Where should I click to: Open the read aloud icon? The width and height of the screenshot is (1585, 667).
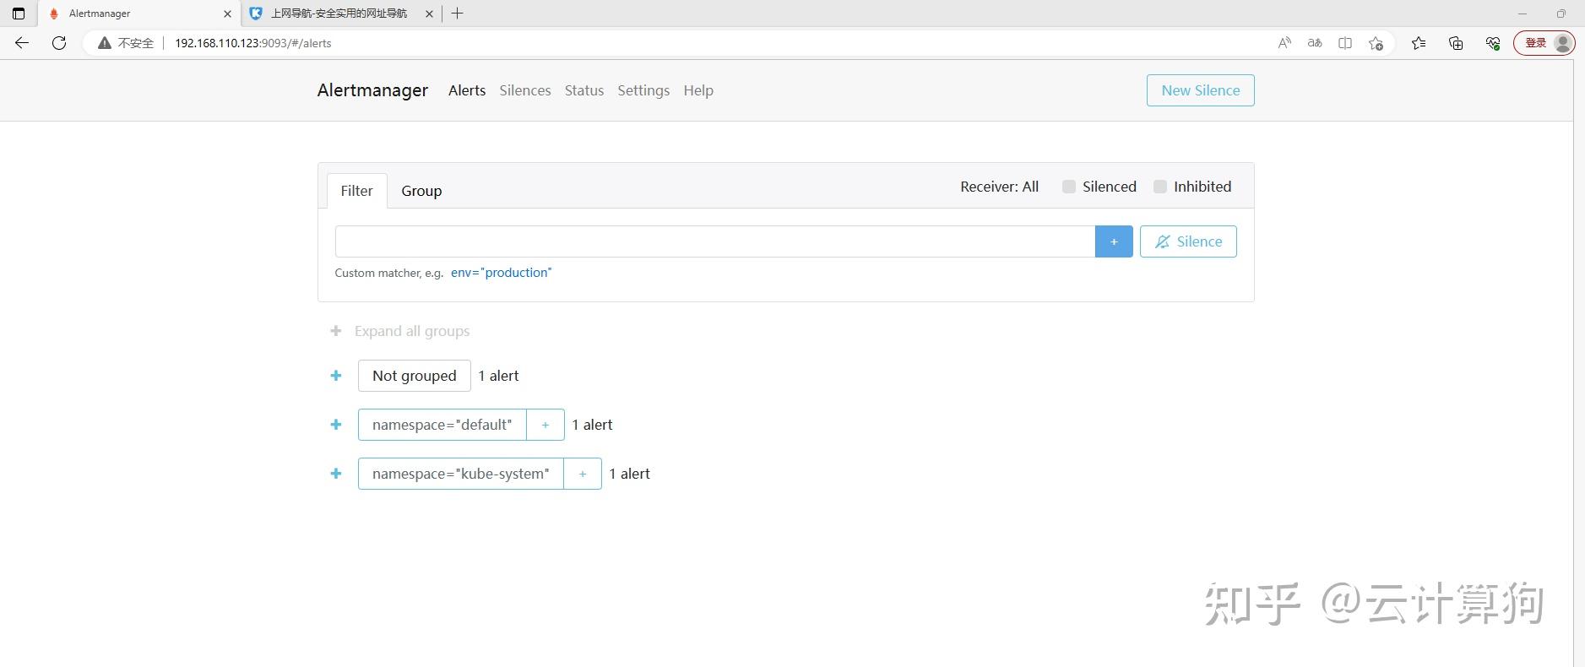point(1284,43)
